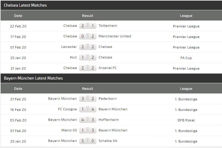Image resolution: width=222 pixels, height=148 pixels.
Task: Open Manchester United team link
Action: click(115, 36)
